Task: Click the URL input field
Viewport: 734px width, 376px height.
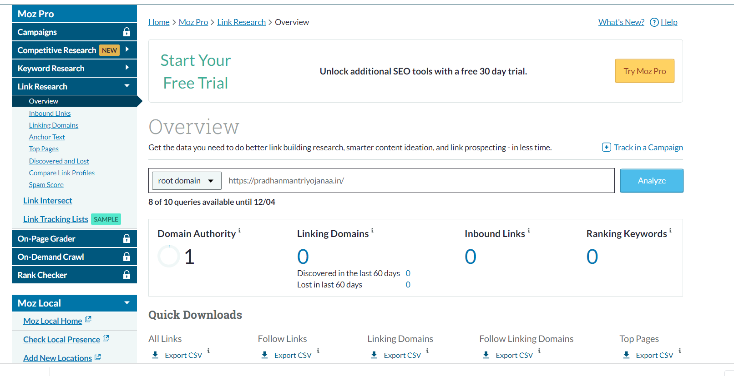Action: coord(419,181)
